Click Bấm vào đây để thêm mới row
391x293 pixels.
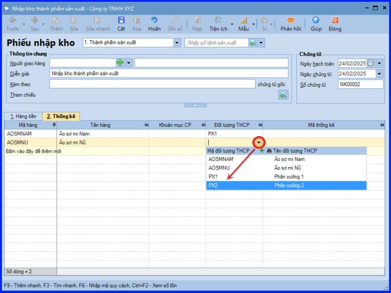tap(33, 151)
